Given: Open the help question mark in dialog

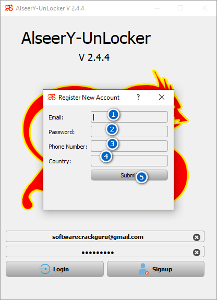Looking at the screenshot, I should (x=138, y=97).
